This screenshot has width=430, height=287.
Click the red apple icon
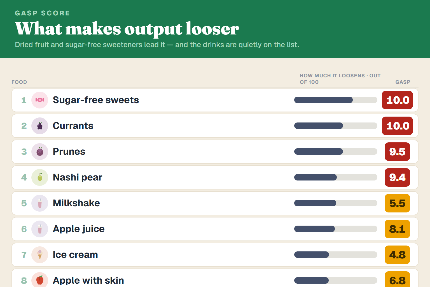click(40, 280)
